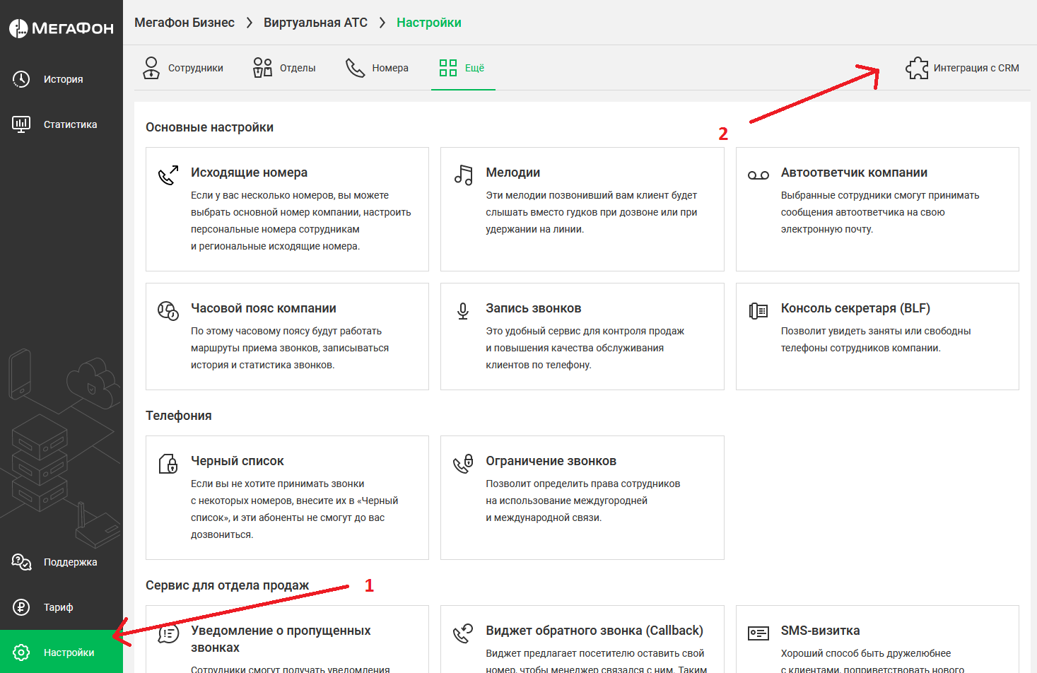This screenshot has width=1037, height=673.
Task: Click the Поддержка chat icon
Action: [21, 562]
